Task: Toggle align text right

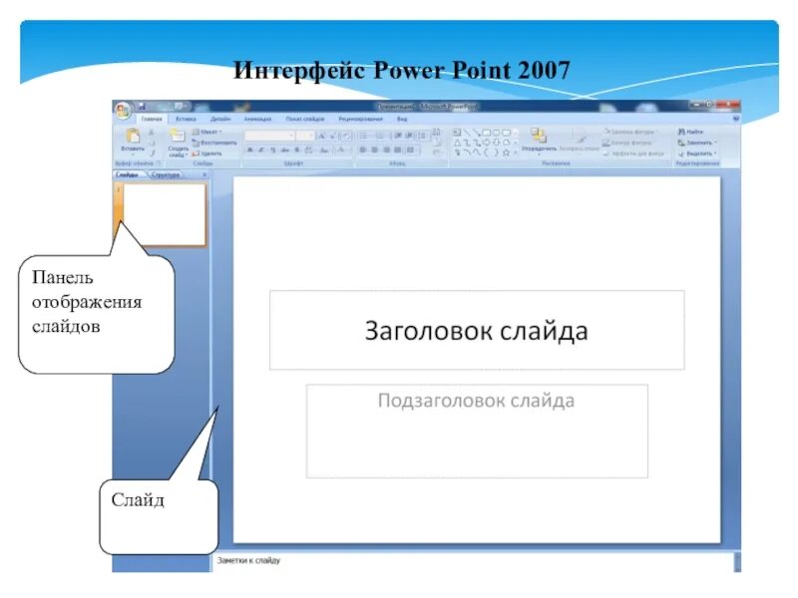Action: pyautogui.click(x=386, y=150)
